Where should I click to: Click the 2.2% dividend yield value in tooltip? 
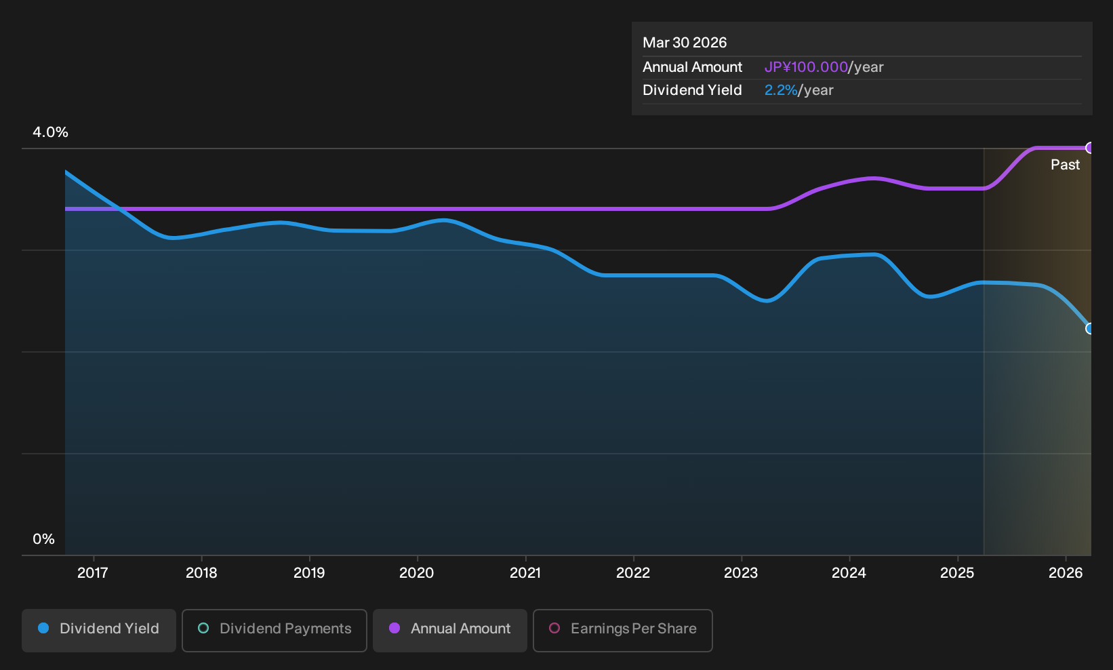point(781,90)
